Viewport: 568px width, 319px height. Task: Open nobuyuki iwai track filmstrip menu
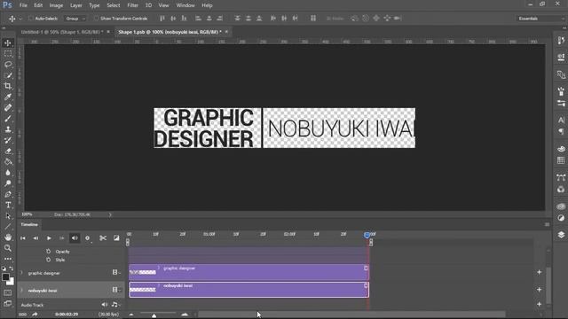click(116, 290)
